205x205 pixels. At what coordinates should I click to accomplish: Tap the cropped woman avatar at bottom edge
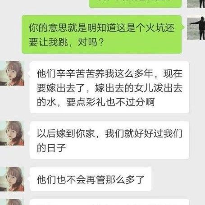12,202
